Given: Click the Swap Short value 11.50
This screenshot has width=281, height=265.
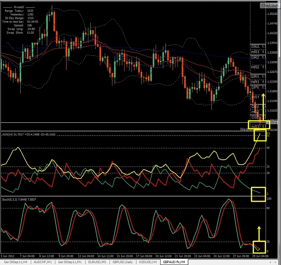Looking at the screenshot, I should [30, 33].
